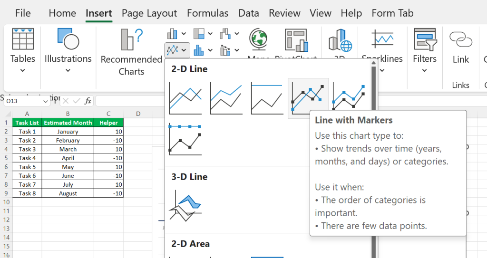Switch to the Formulas tab
The image size is (487, 258).
point(208,13)
